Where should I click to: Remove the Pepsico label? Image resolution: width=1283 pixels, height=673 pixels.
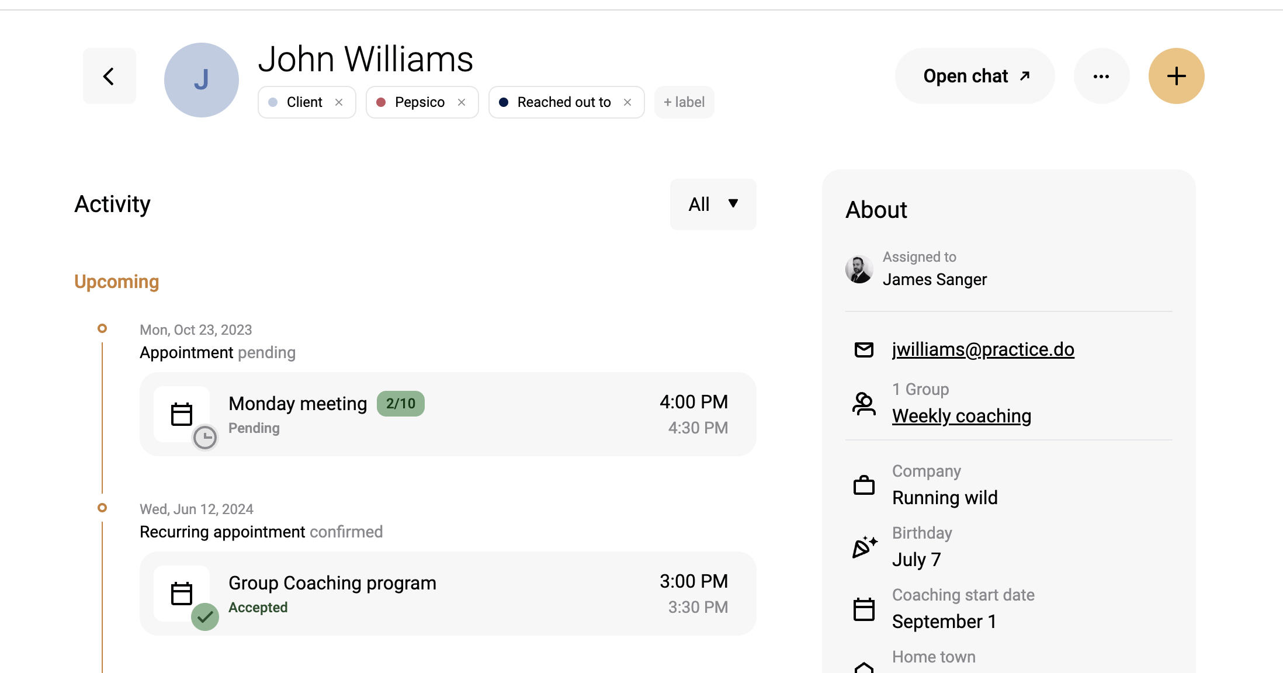pos(462,102)
